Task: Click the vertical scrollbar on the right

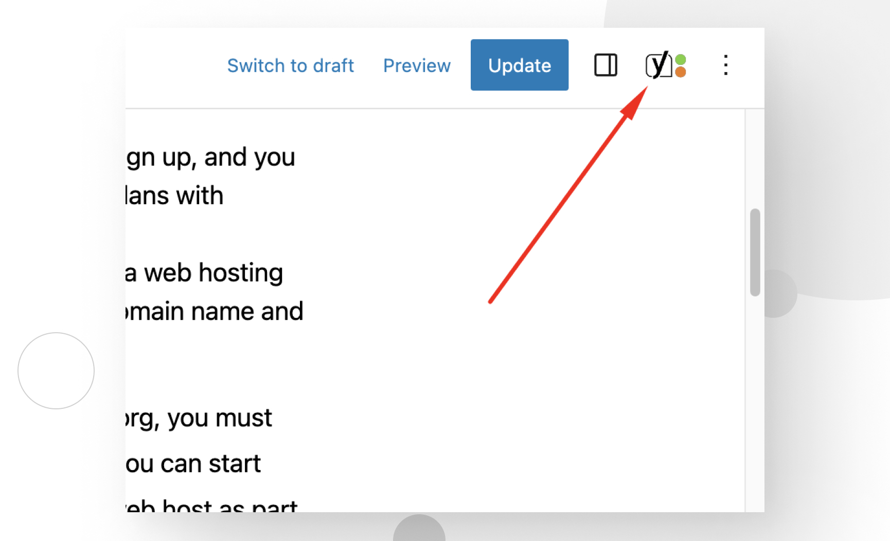Action: pos(755,252)
